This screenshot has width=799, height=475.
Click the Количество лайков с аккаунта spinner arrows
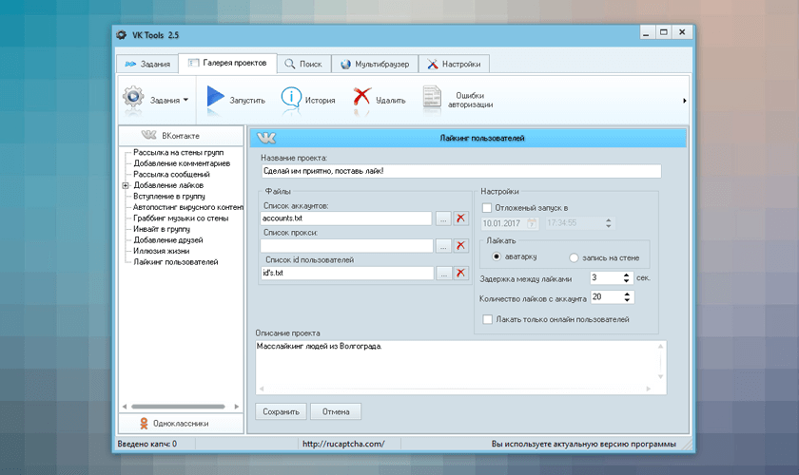pyautogui.click(x=627, y=297)
